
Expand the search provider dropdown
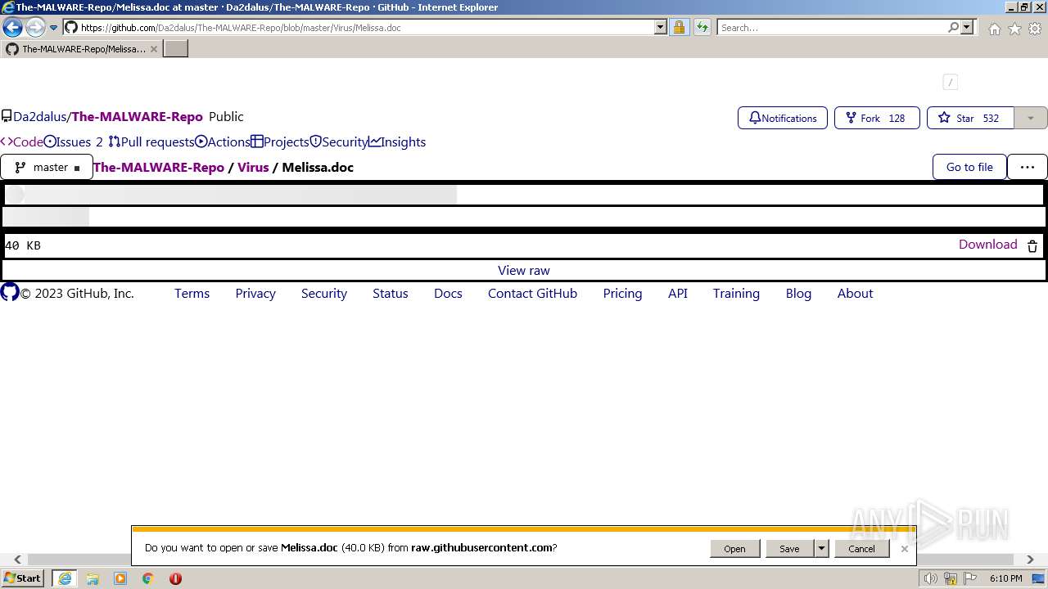[967, 28]
